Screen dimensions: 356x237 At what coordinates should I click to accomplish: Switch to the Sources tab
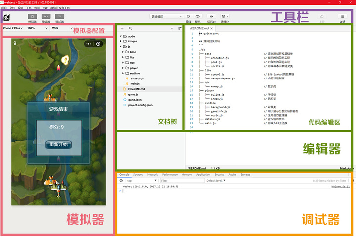click(x=138, y=175)
